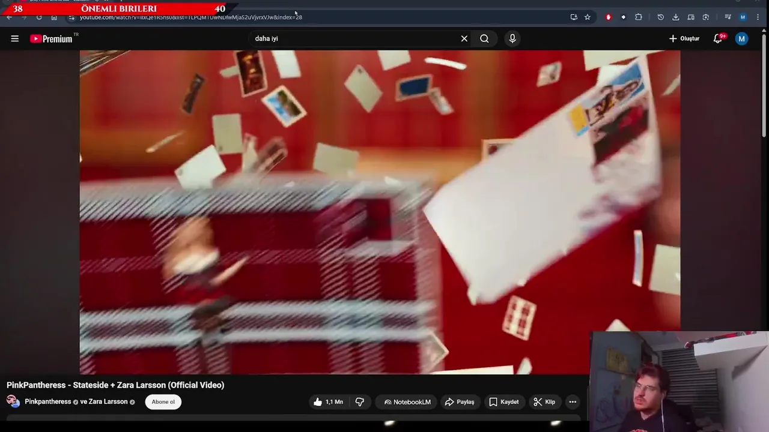Screen dimensions: 769x432
Task: Go back with the browser arrow
Action: pyautogui.click(x=9, y=17)
